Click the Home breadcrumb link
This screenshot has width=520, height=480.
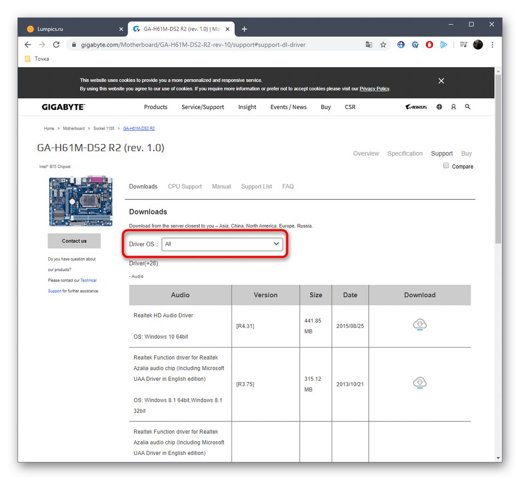(x=49, y=128)
